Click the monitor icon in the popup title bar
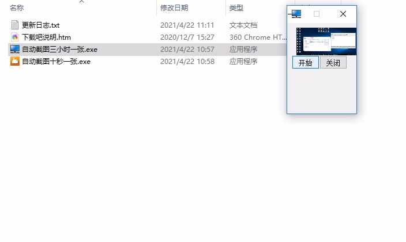The image size is (406, 242). coord(296,14)
